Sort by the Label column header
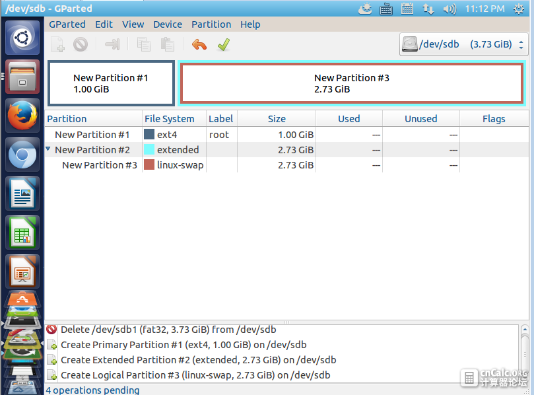The height and width of the screenshot is (395, 534). (x=222, y=119)
